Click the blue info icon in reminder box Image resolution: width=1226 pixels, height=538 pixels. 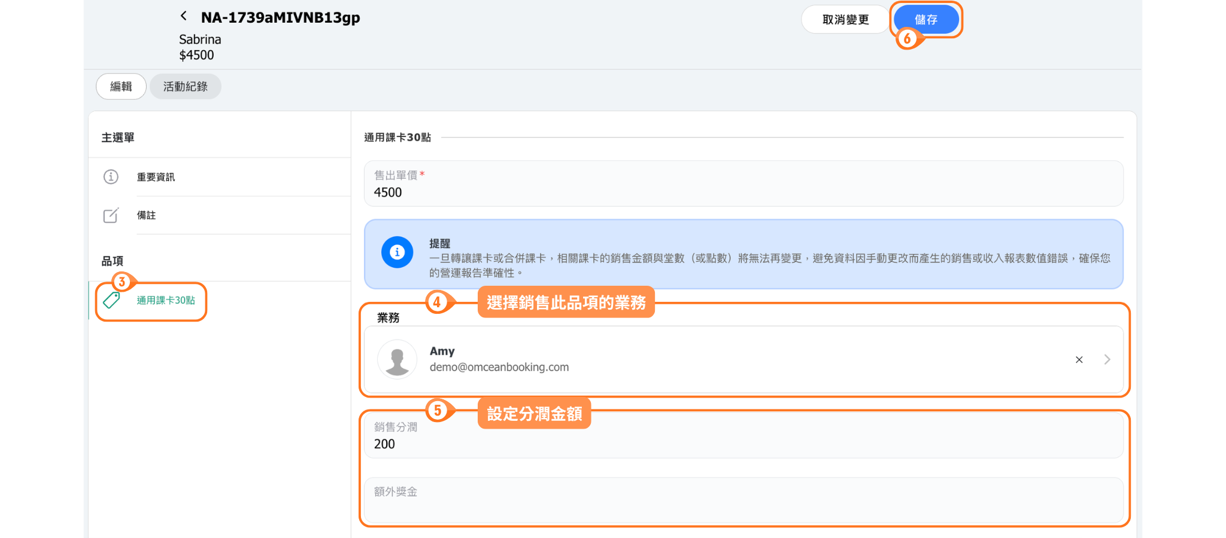pos(397,252)
